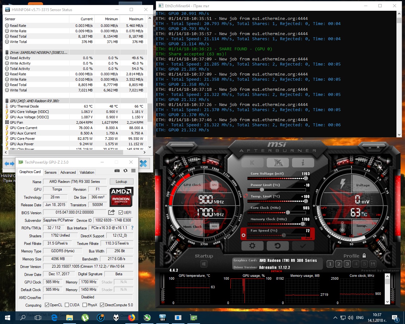Click the miner console scrollbar down arrow
The width and height of the screenshot is (405, 324).
399,134
